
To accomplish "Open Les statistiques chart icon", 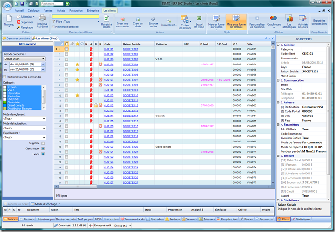I will tap(289, 19).
